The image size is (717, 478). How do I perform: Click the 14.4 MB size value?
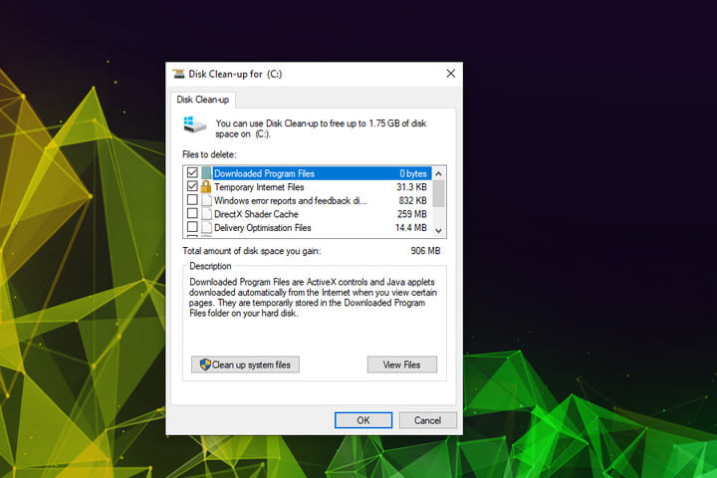tap(410, 227)
